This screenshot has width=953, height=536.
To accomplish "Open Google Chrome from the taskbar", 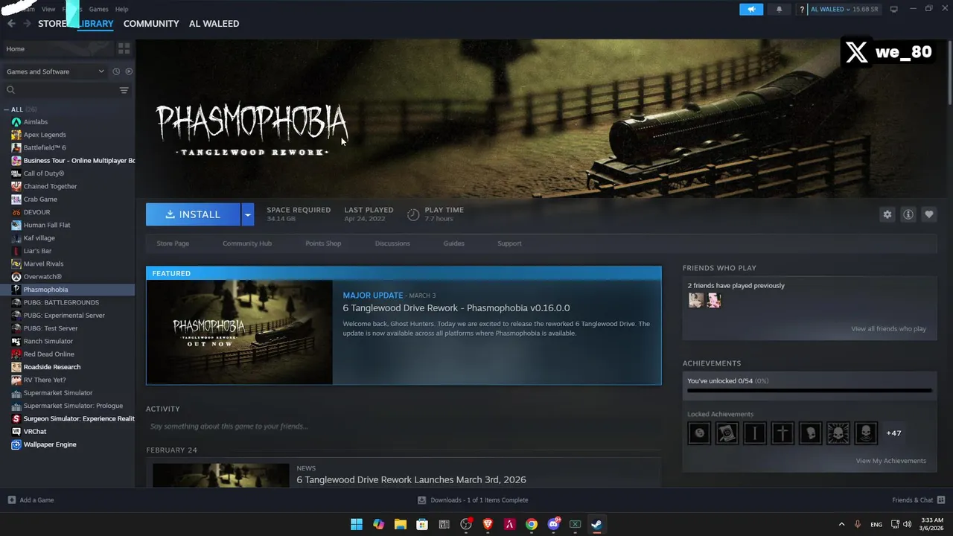I will [532, 524].
